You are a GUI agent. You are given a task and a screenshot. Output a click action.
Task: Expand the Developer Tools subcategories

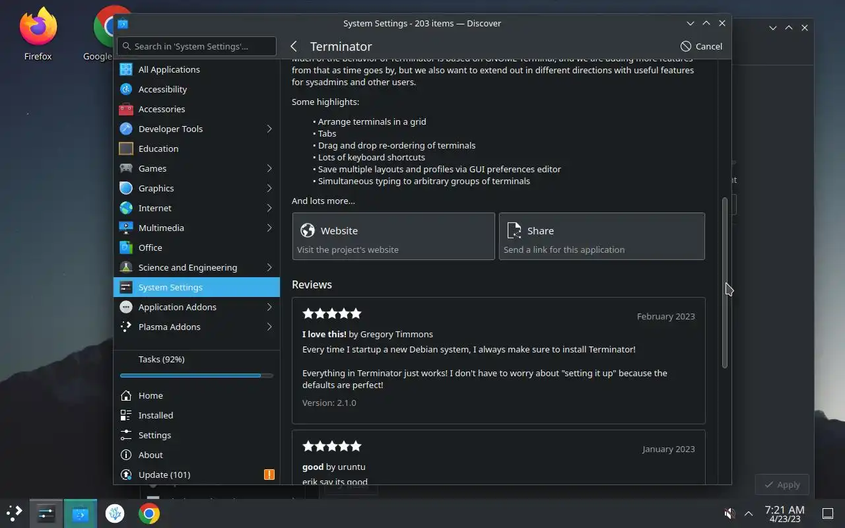pyautogui.click(x=269, y=129)
